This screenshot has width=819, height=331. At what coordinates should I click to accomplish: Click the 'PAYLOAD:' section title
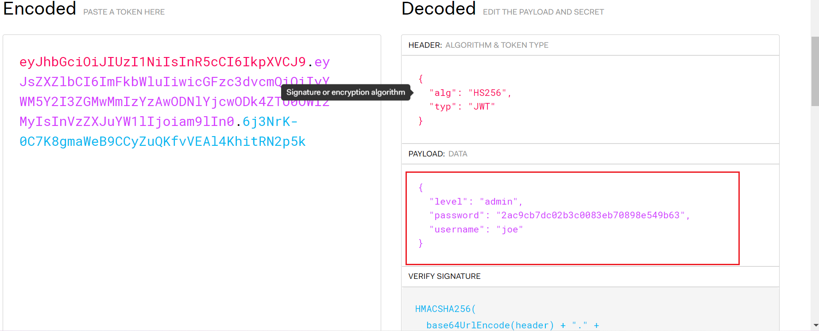pos(427,154)
